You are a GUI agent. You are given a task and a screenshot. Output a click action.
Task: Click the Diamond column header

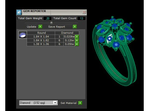click(67, 33)
